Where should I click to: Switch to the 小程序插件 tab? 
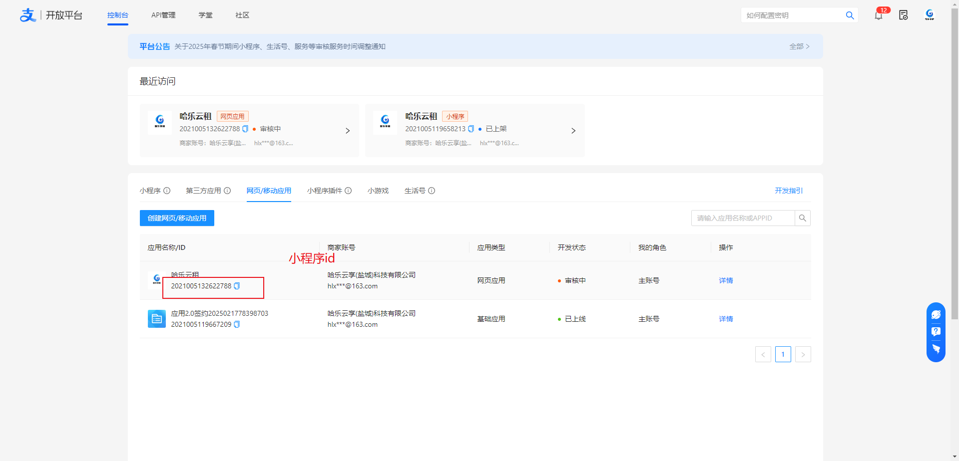point(325,191)
